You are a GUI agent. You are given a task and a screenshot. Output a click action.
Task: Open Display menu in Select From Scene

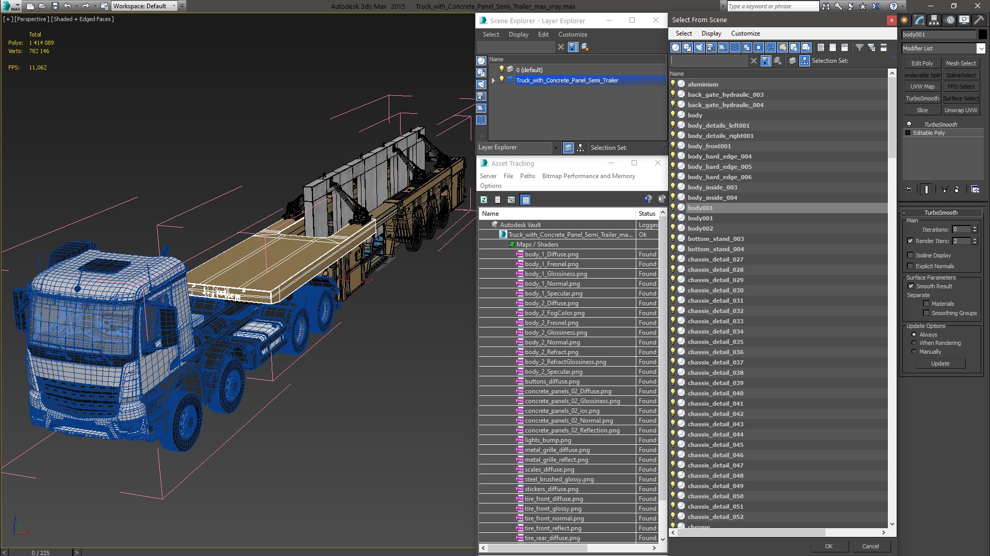point(711,33)
